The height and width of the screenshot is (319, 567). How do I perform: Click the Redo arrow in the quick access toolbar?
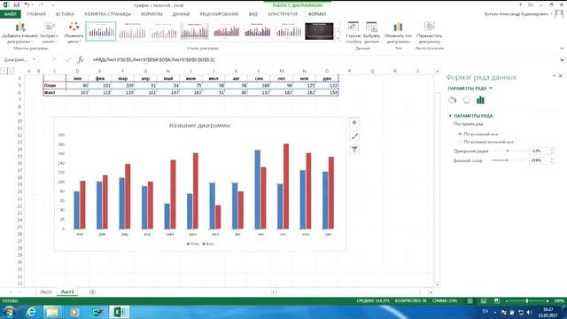click(41, 4)
